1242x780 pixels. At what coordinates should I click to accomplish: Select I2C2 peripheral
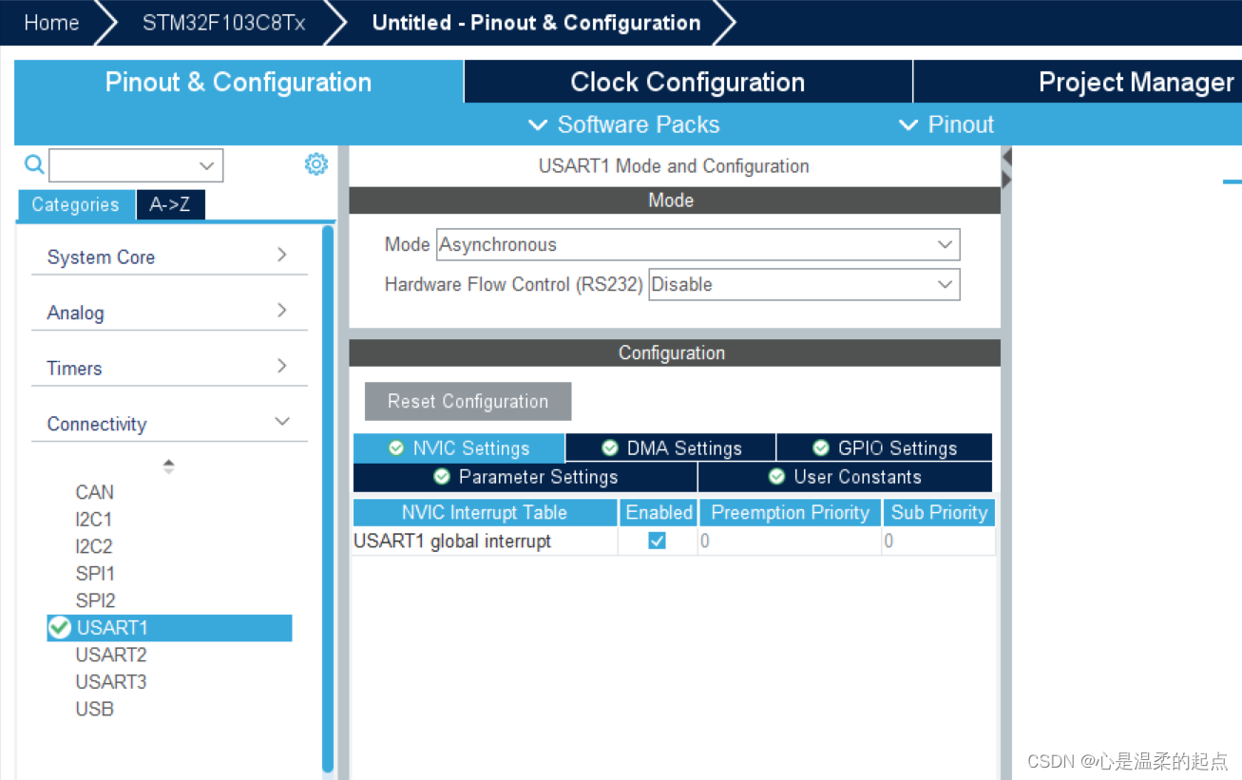click(94, 546)
